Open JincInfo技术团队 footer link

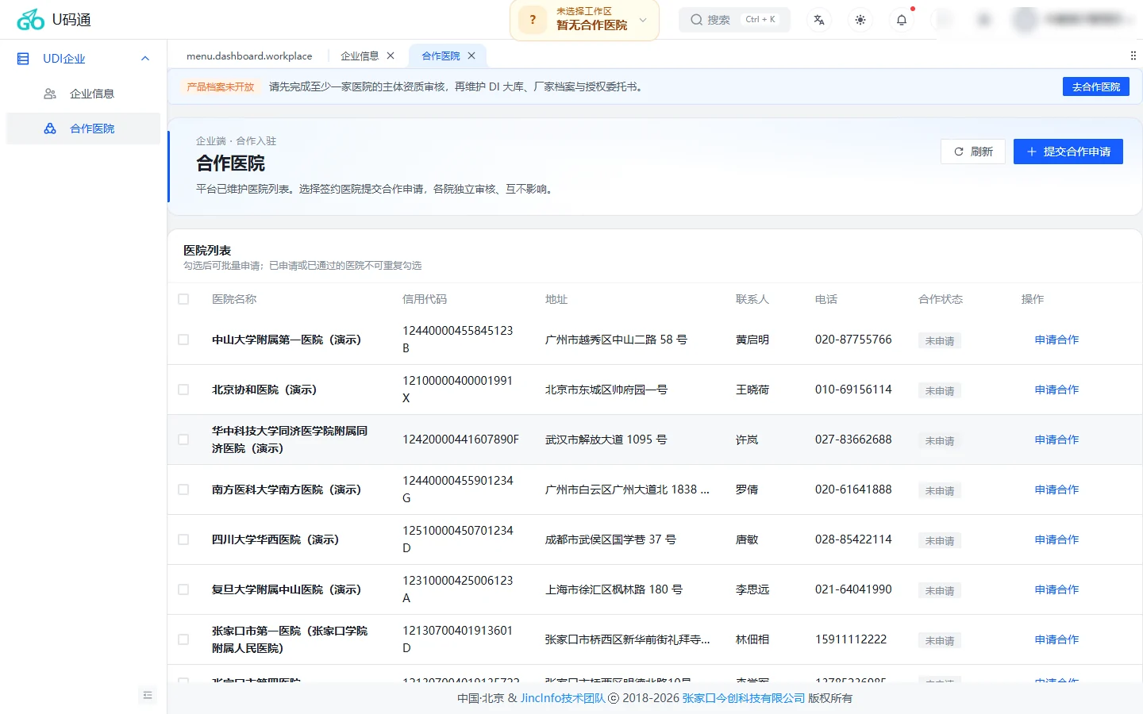pos(563,698)
